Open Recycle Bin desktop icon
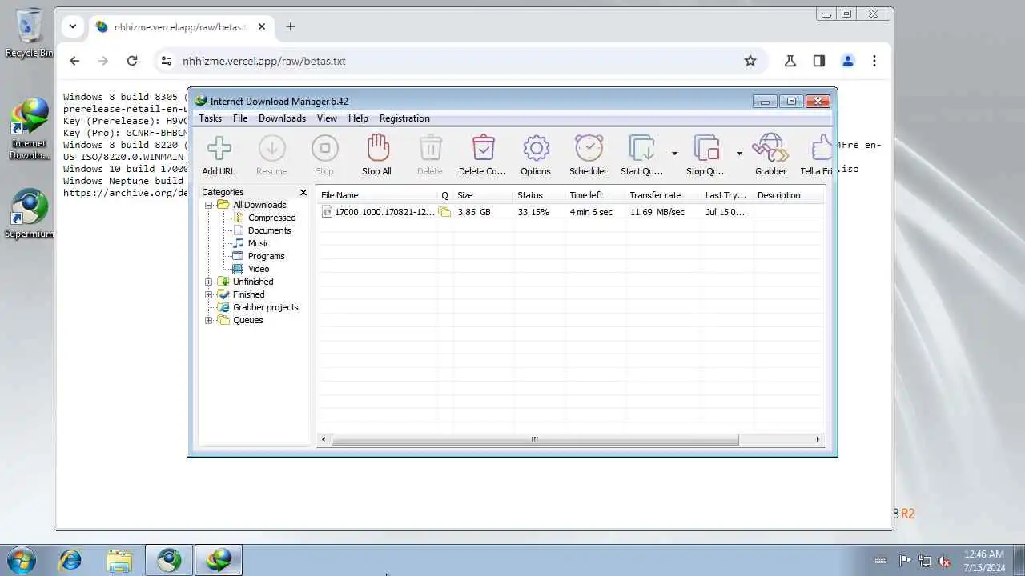This screenshot has height=576, width=1025. 29,34
